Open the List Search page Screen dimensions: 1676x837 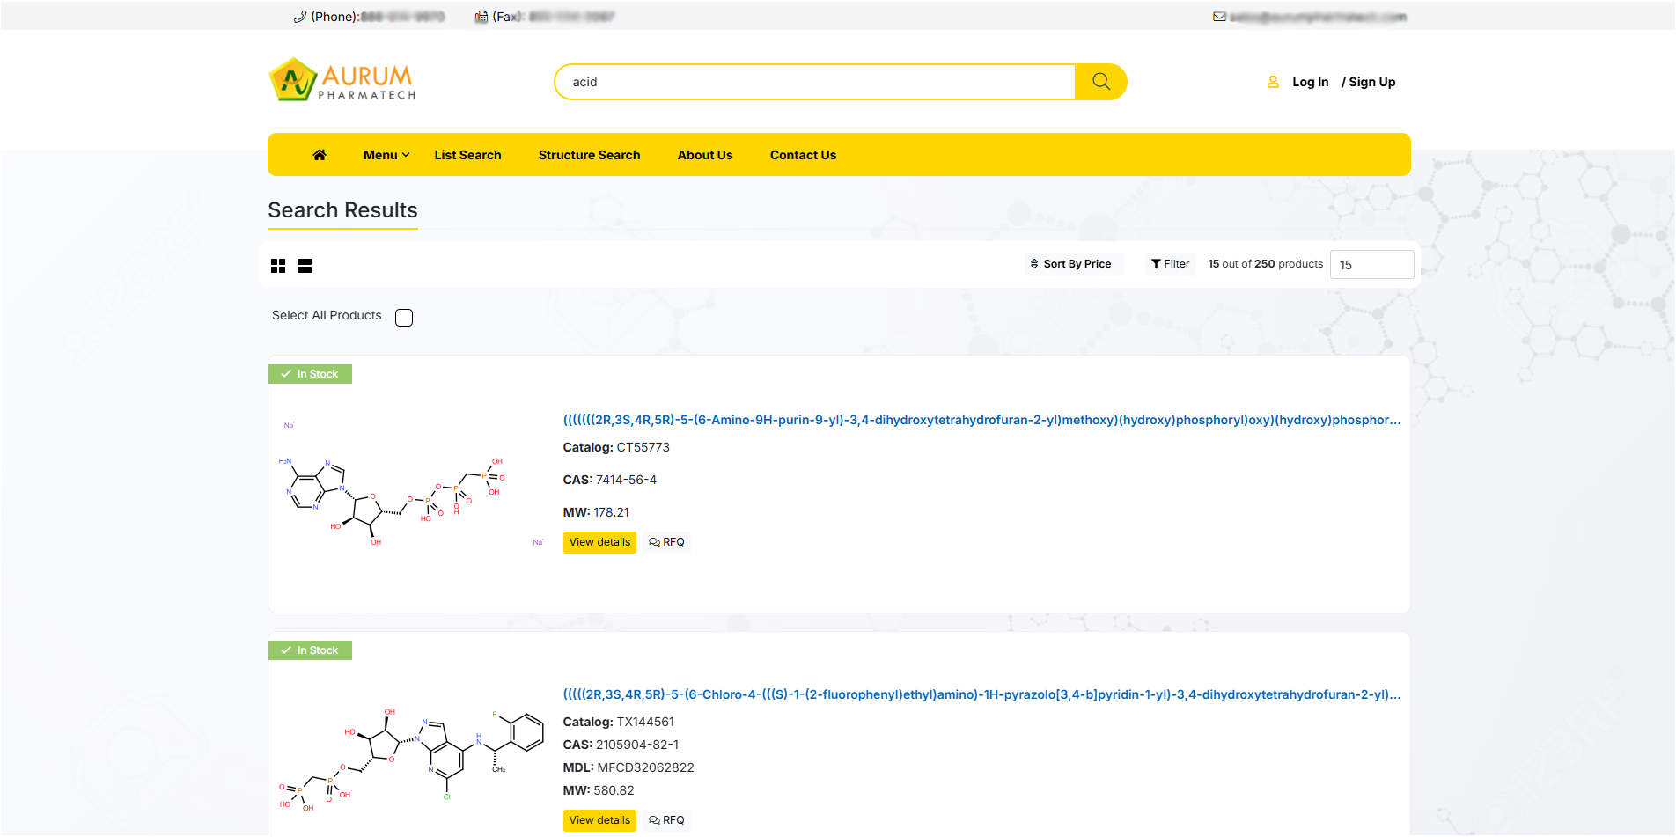[x=467, y=155]
